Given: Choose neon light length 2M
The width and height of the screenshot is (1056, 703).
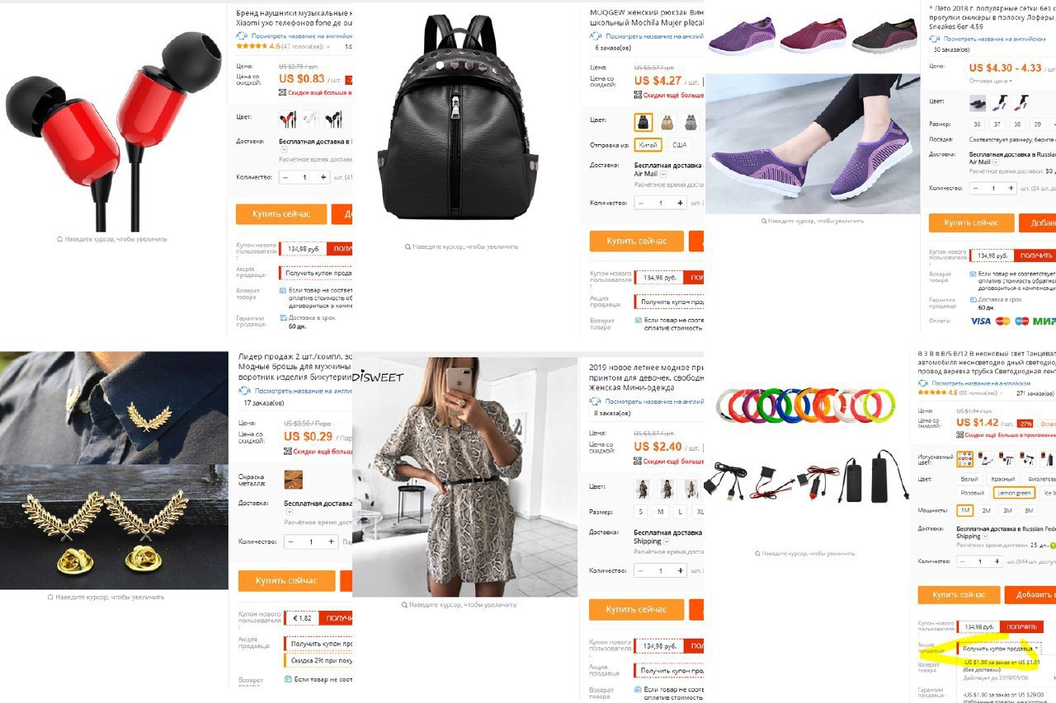Looking at the screenshot, I should (x=986, y=510).
